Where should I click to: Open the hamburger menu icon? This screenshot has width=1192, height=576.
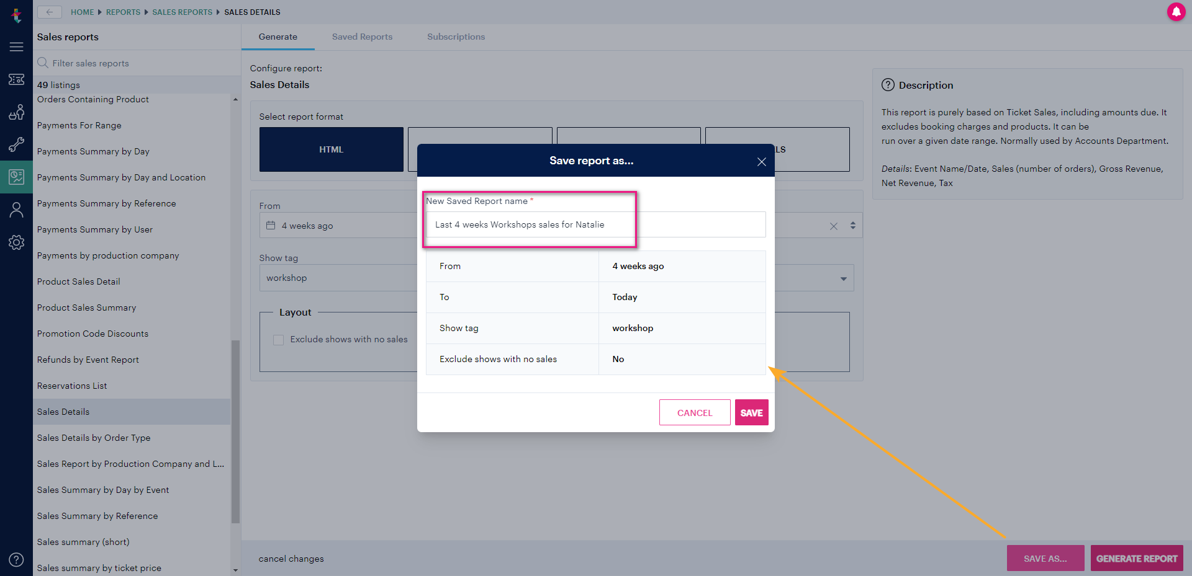16,47
